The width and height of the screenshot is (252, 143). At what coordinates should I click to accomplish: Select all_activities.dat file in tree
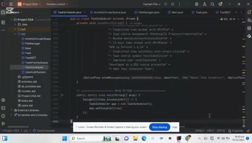pos(29,87)
